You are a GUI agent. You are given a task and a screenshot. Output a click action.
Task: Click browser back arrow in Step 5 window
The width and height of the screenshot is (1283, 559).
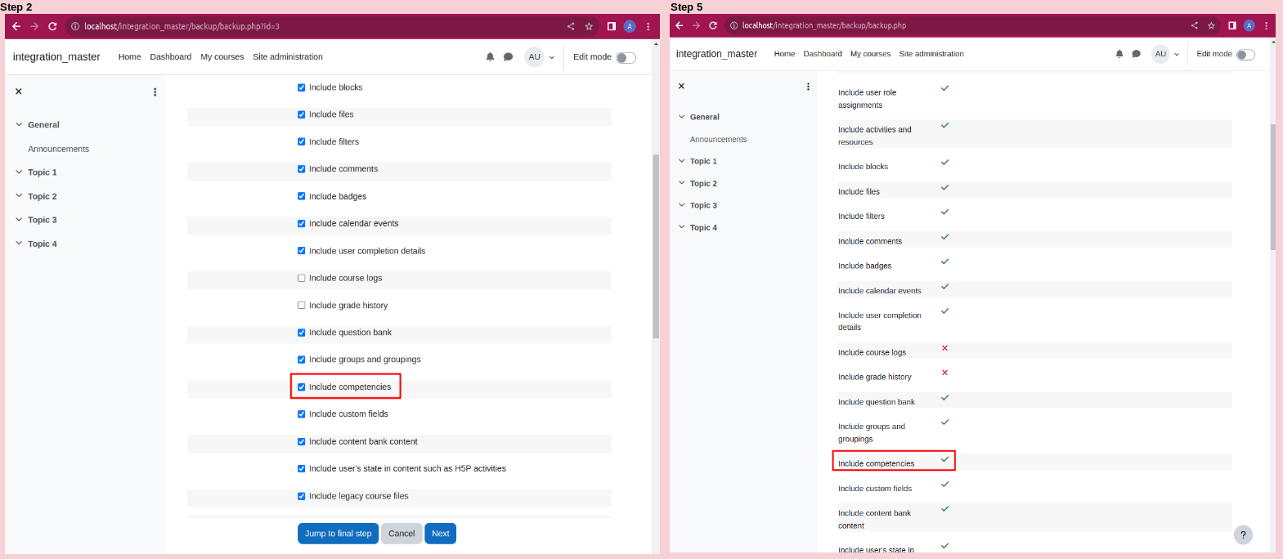679,25
